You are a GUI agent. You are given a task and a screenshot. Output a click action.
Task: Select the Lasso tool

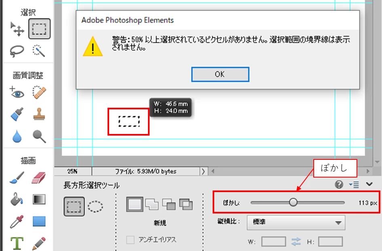click(x=17, y=51)
